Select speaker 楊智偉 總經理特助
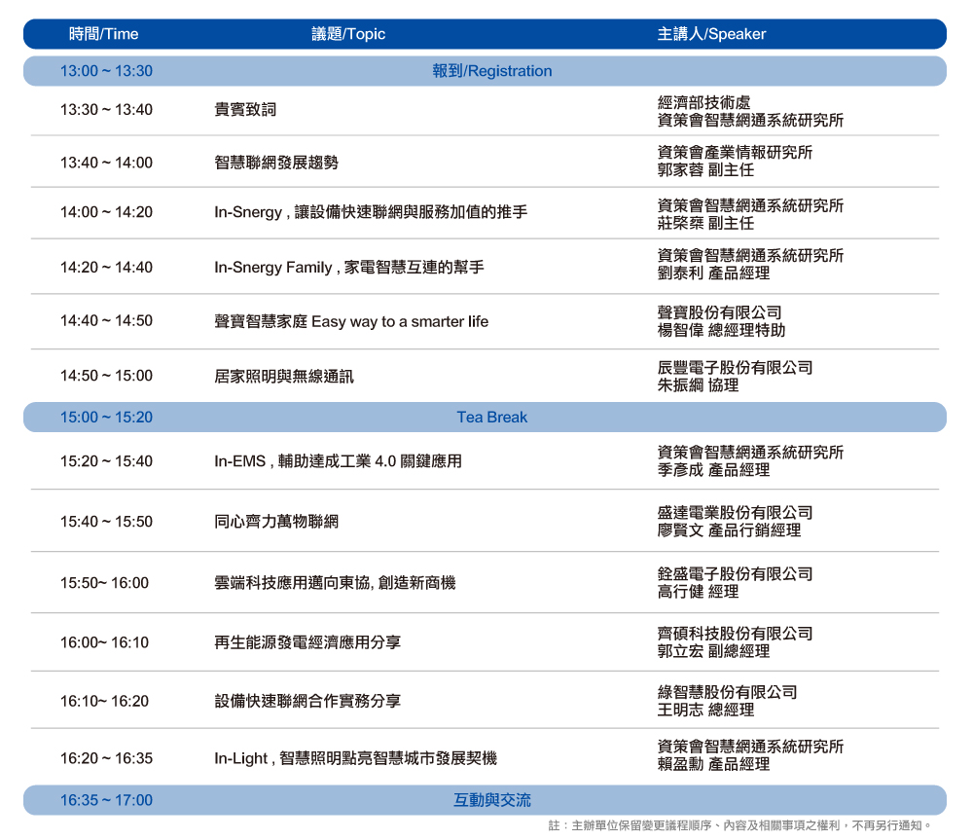973x840 pixels. (721, 330)
